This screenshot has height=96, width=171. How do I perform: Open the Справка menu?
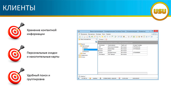click(108, 34)
